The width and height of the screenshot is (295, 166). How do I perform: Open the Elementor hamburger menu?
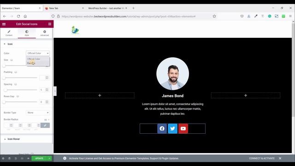tap(4, 24)
